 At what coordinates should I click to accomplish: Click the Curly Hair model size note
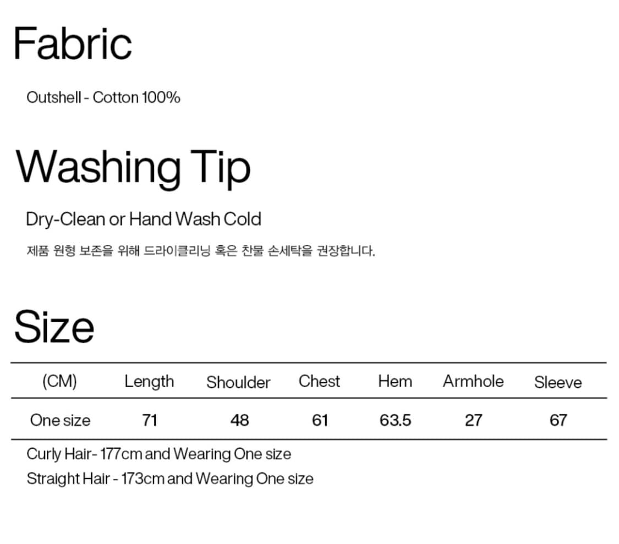point(158,454)
